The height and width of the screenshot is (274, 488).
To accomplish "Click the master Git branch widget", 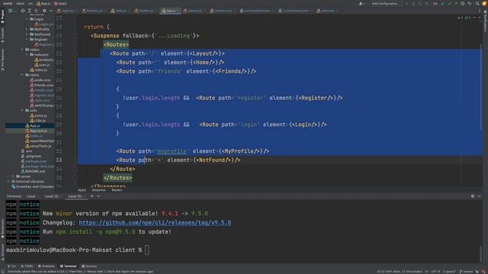I will pos(466,271).
